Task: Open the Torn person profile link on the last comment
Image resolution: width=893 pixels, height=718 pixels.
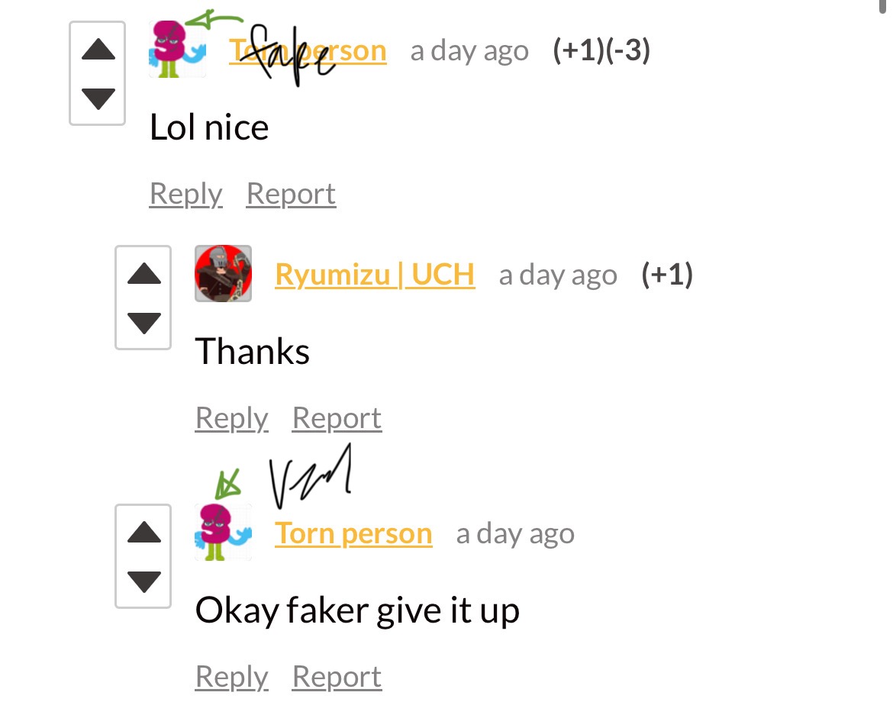Action: (x=353, y=533)
